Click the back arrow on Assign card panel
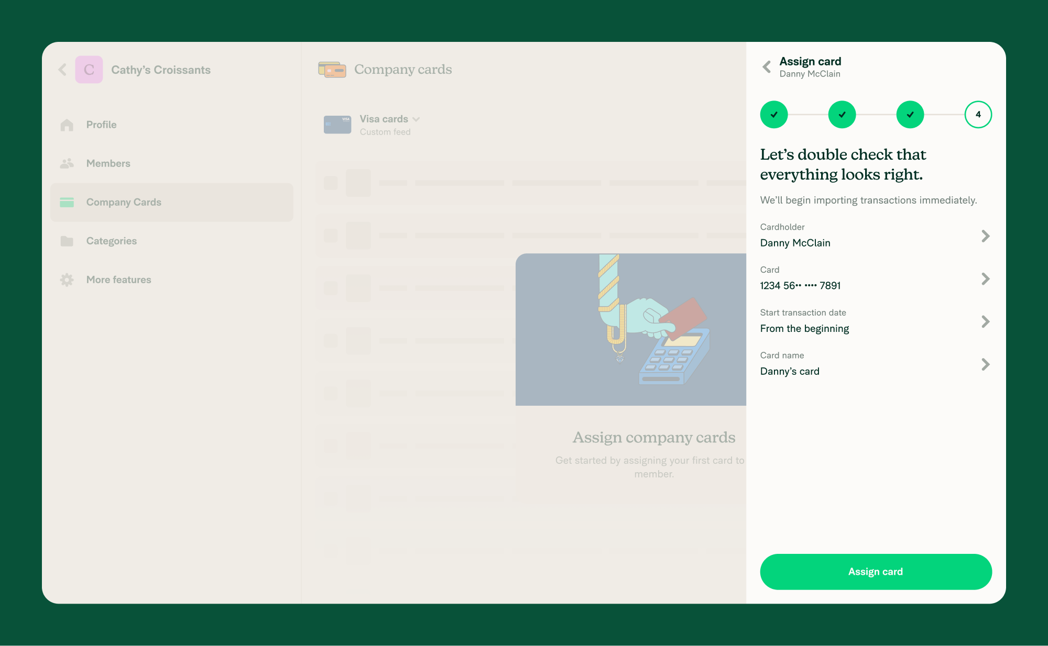The height and width of the screenshot is (646, 1048). point(767,66)
